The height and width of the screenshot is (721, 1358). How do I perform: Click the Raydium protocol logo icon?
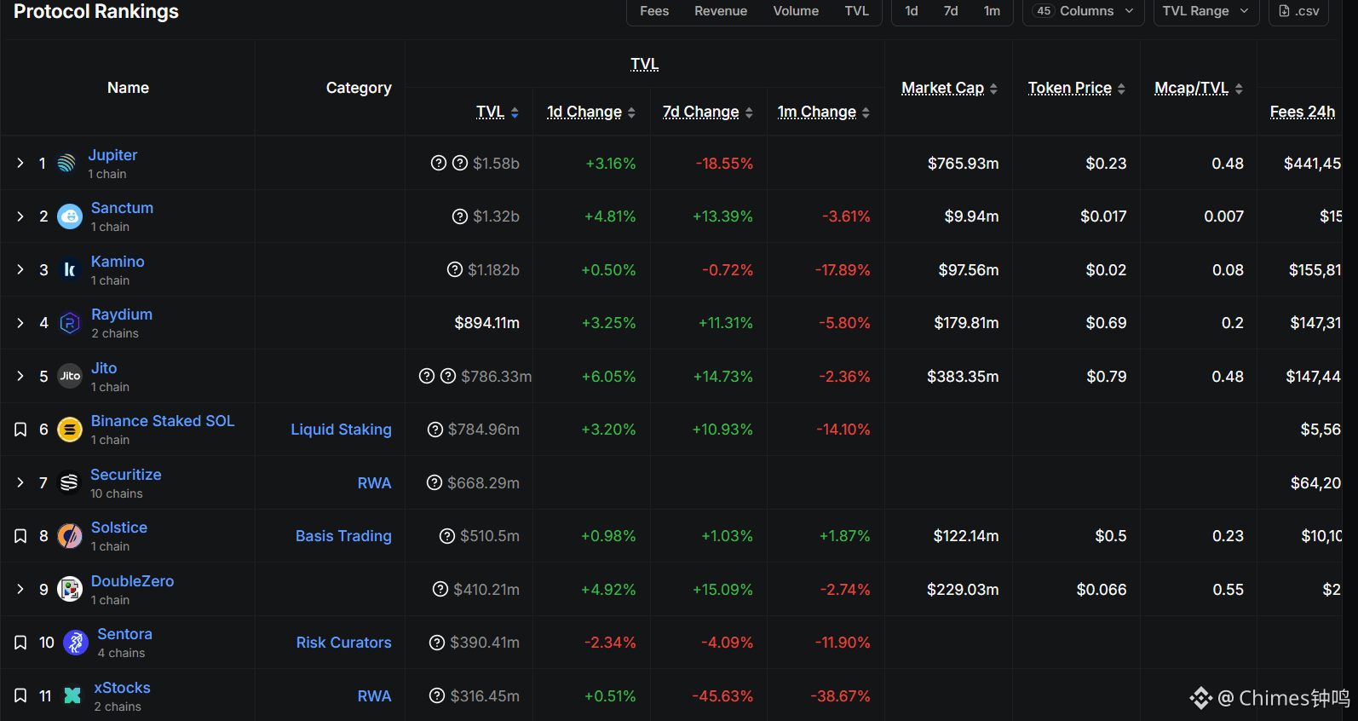(x=70, y=323)
